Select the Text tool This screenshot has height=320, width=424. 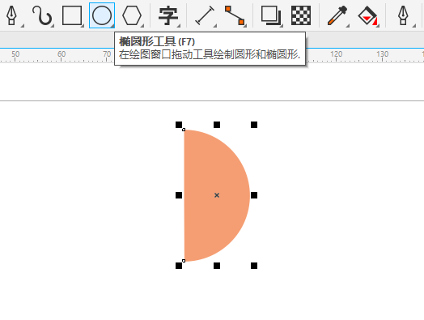pyautogui.click(x=168, y=16)
